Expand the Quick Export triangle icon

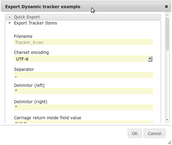[x=10, y=17]
